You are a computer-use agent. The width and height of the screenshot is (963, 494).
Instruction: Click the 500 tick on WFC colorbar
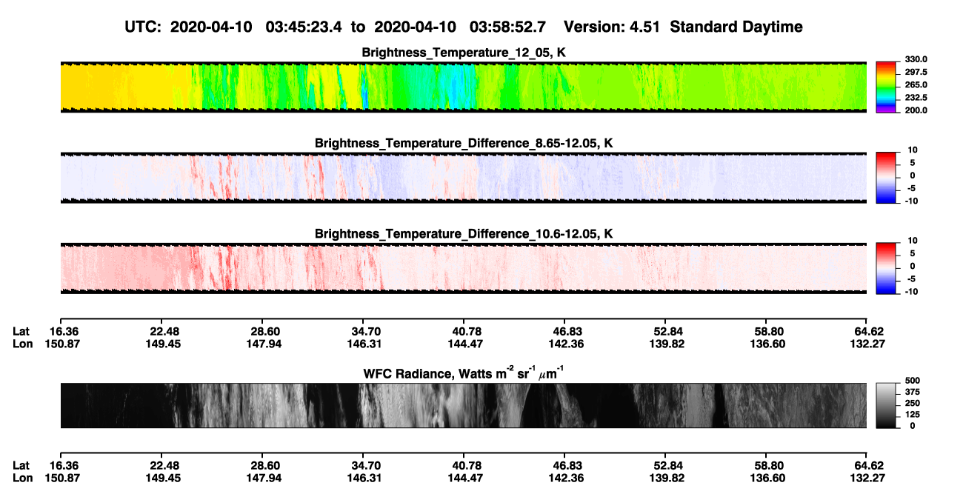coord(913,381)
